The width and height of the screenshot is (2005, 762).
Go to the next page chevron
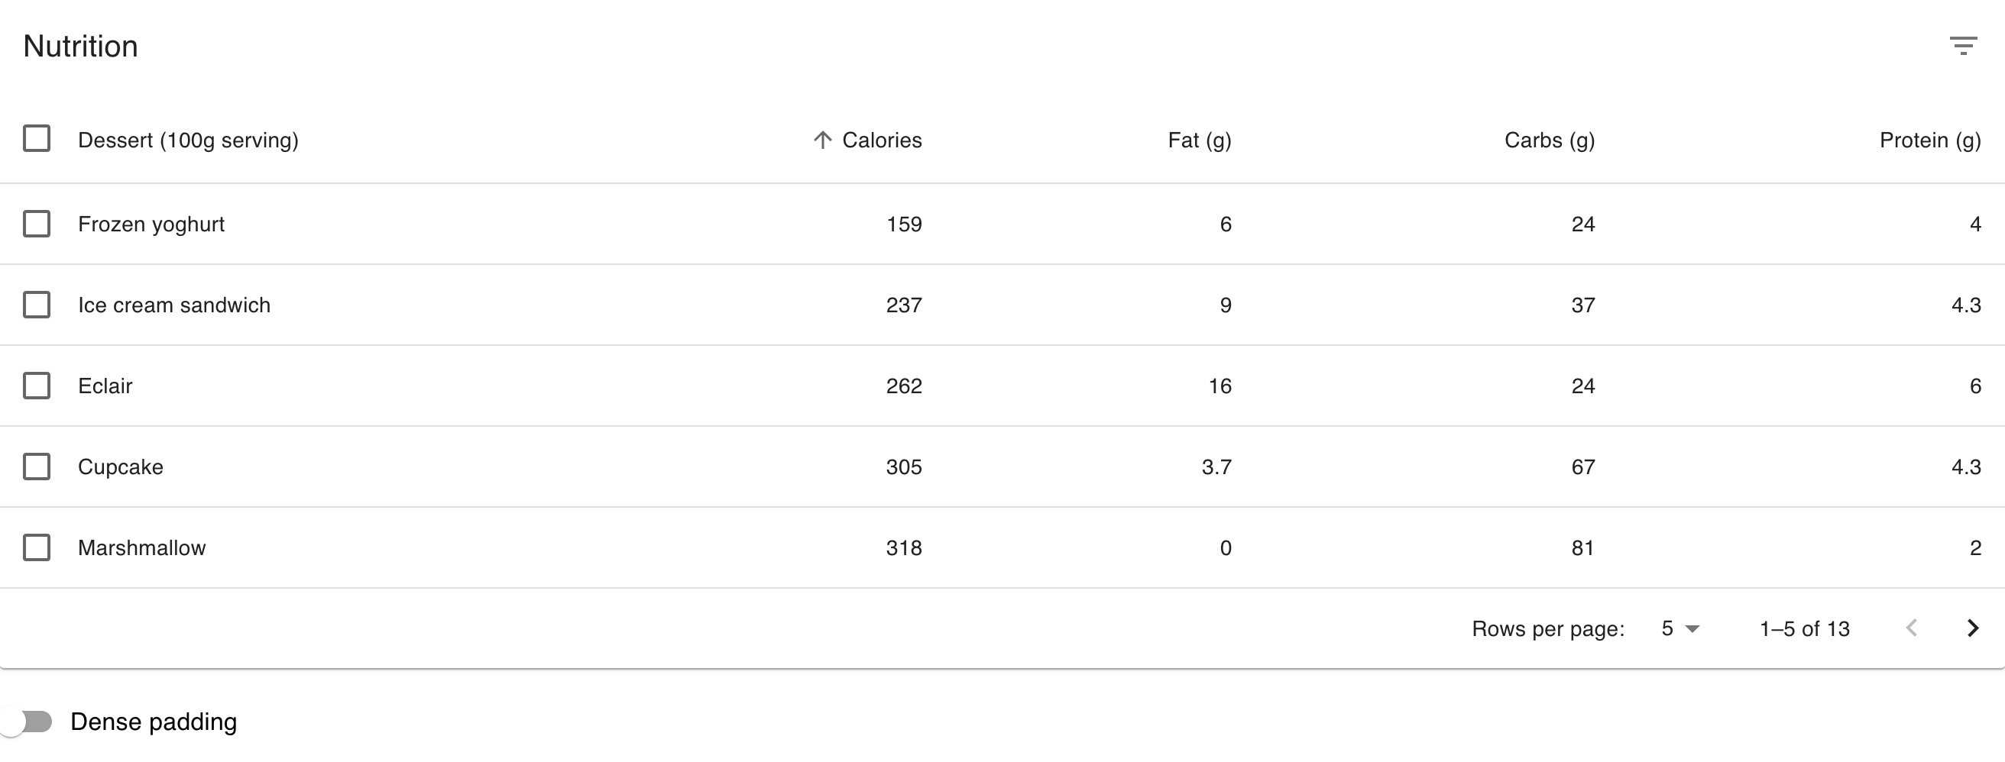click(1971, 628)
